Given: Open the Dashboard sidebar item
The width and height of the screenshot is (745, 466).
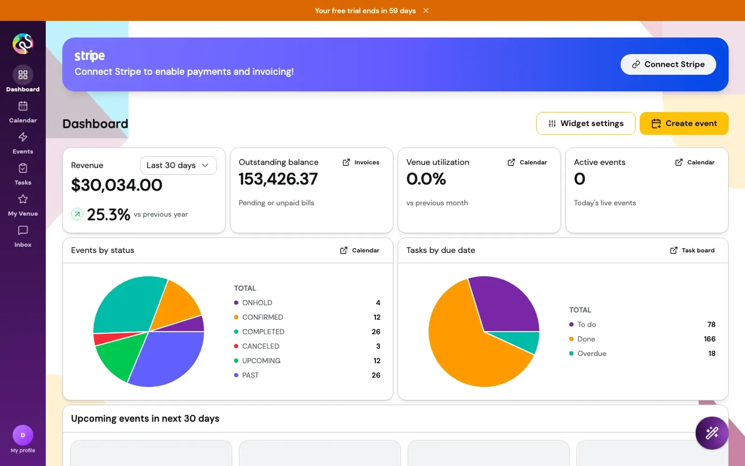Looking at the screenshot, I should pos(23,79).
